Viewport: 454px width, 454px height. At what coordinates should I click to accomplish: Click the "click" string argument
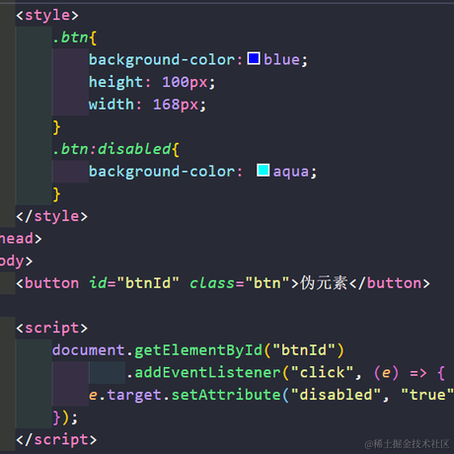pyautogui.click(x=322, y=373)
